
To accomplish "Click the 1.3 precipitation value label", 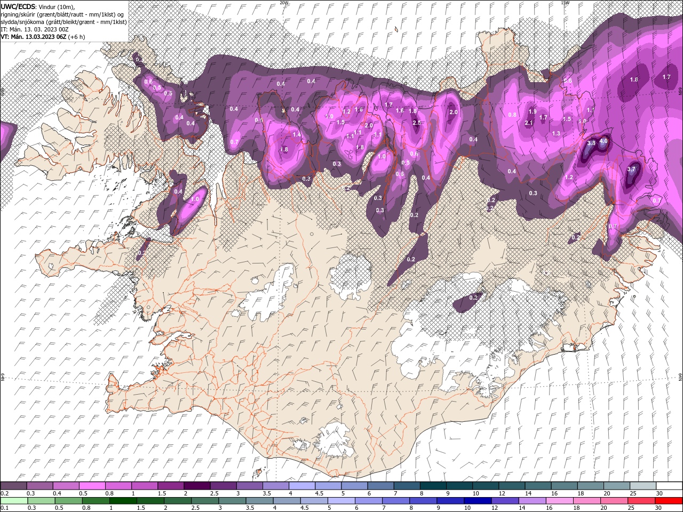I will [556, 133].
